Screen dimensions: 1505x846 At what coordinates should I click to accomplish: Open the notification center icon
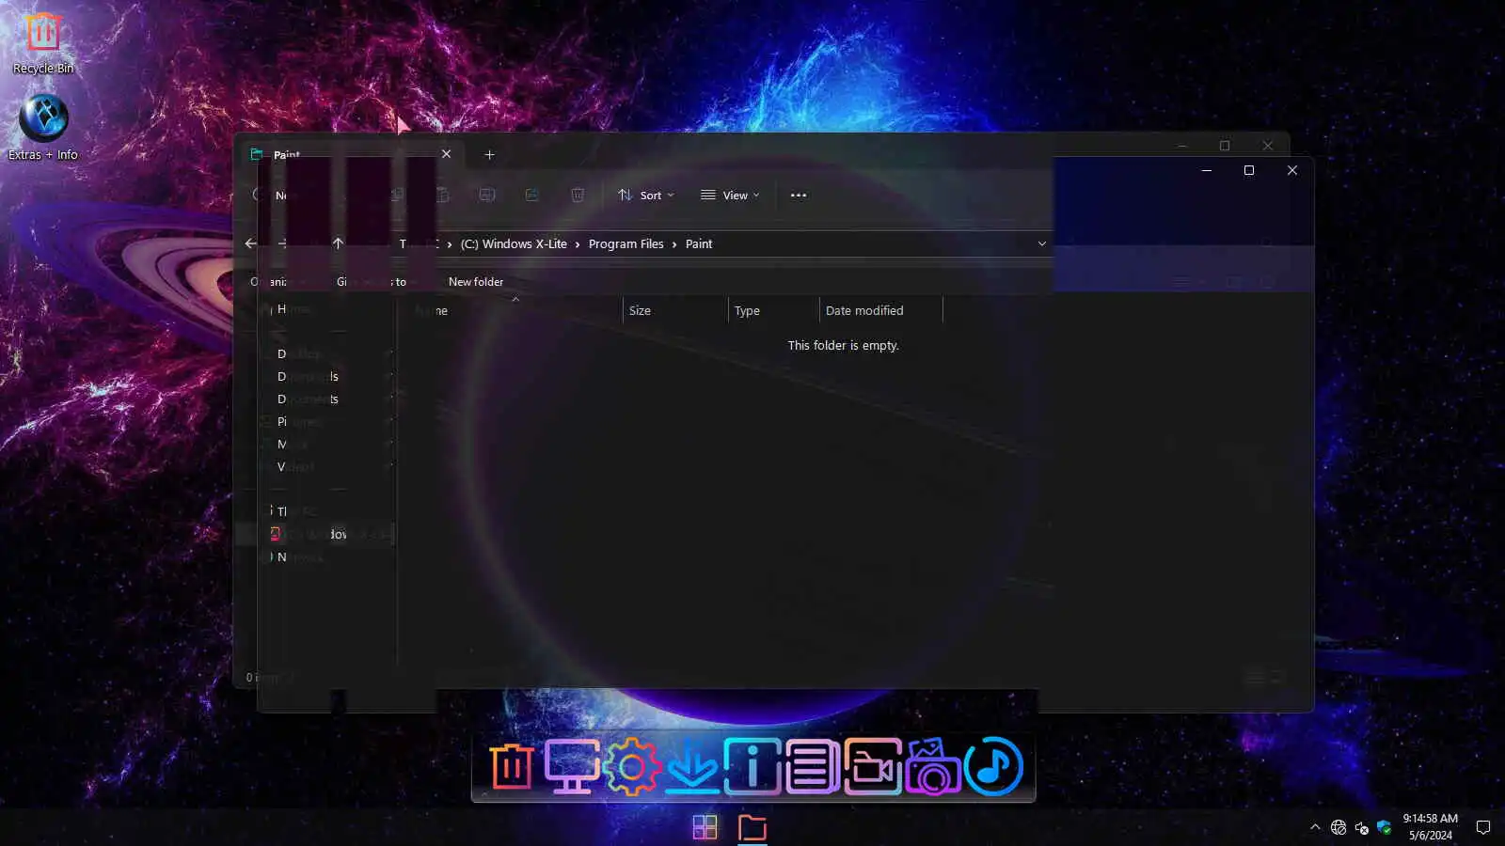coord(1483,827)
